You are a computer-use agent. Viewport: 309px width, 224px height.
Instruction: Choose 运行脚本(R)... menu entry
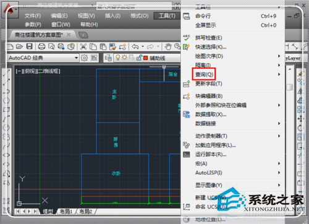[232, 154]
